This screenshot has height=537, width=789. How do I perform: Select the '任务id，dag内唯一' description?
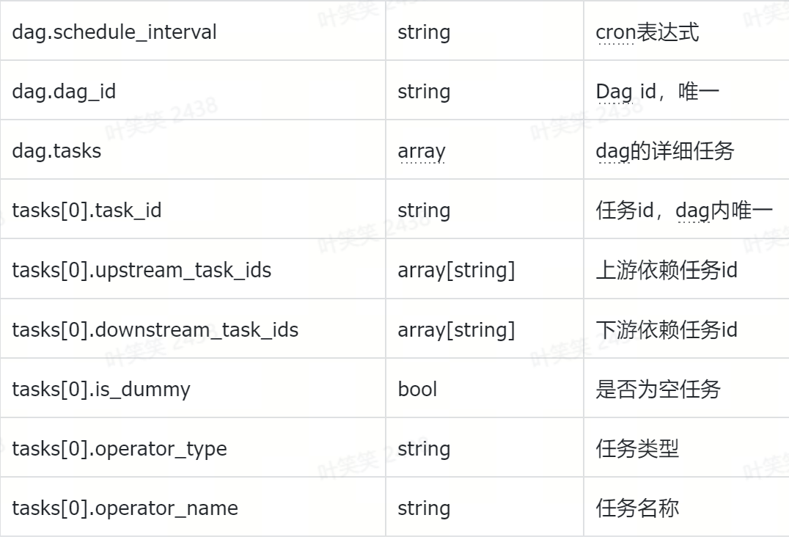tap(684, 211)
